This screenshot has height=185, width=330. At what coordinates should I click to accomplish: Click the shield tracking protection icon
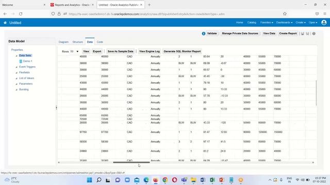click(x=53, y=14)
